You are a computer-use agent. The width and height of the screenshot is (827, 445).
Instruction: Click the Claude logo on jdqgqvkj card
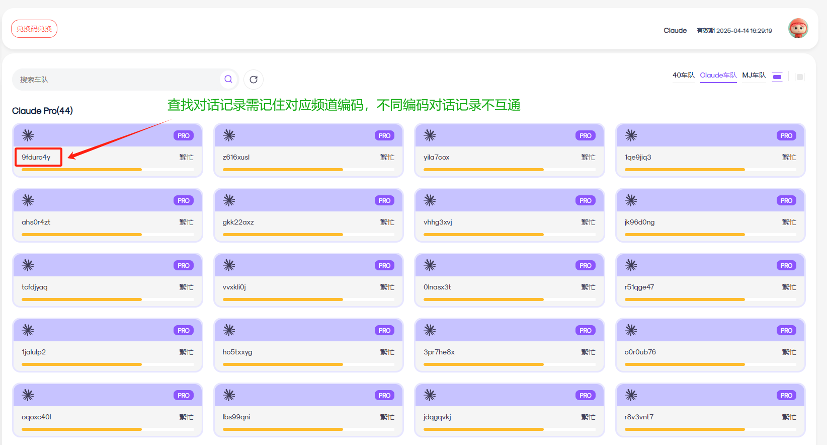coord(430,395)
